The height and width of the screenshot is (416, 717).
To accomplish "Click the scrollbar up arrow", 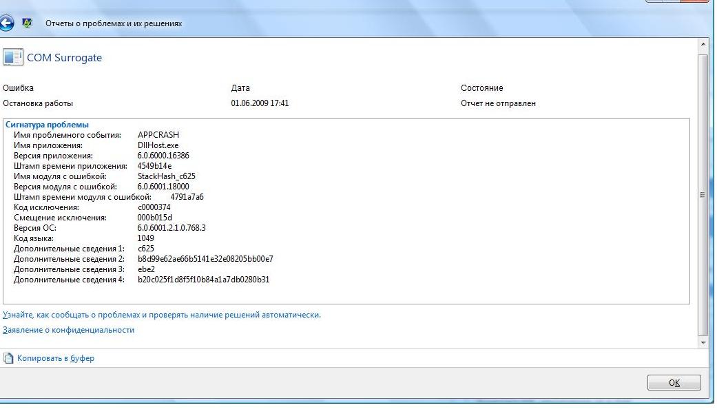I will click(x=703, y=45).
